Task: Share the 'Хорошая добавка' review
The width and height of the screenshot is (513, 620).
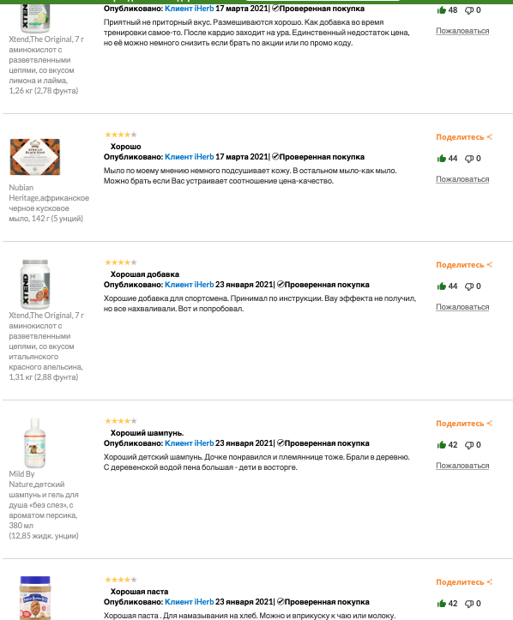Action: (464, 265)
